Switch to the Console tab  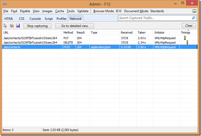pos(35,19)
